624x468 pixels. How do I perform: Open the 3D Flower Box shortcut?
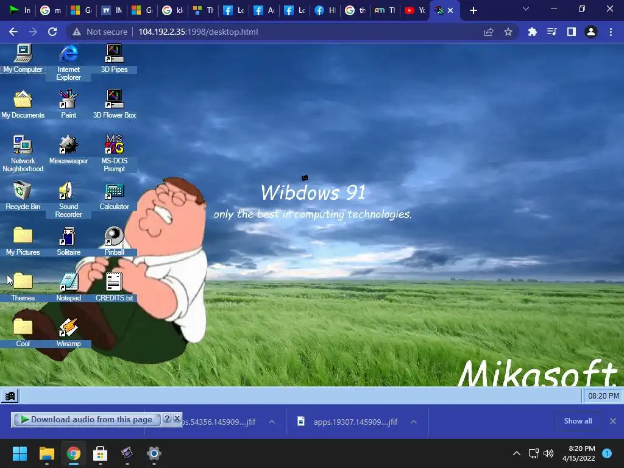pyautogui.click(x=114, y=104)
